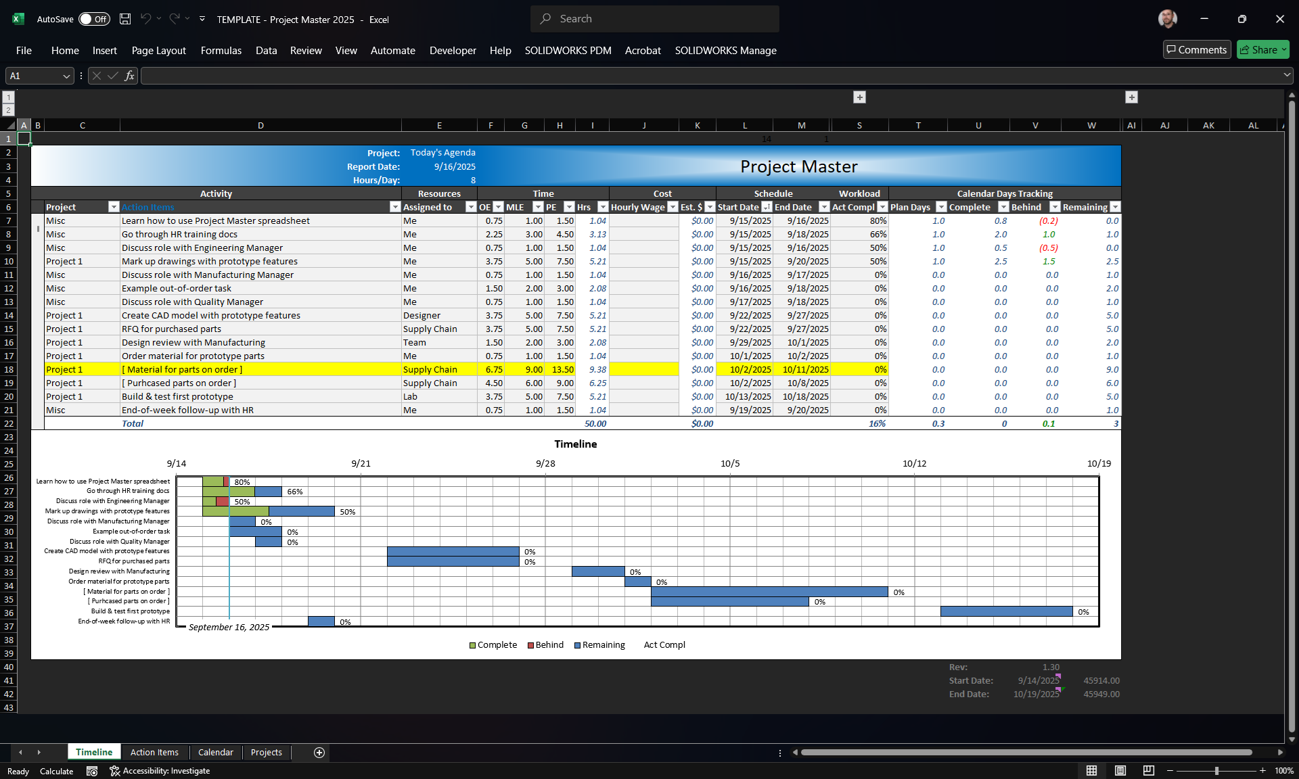This screenshot has width=1299, height=779.
Task: Click the Save icon in title bar
Action: click(125, 19)
